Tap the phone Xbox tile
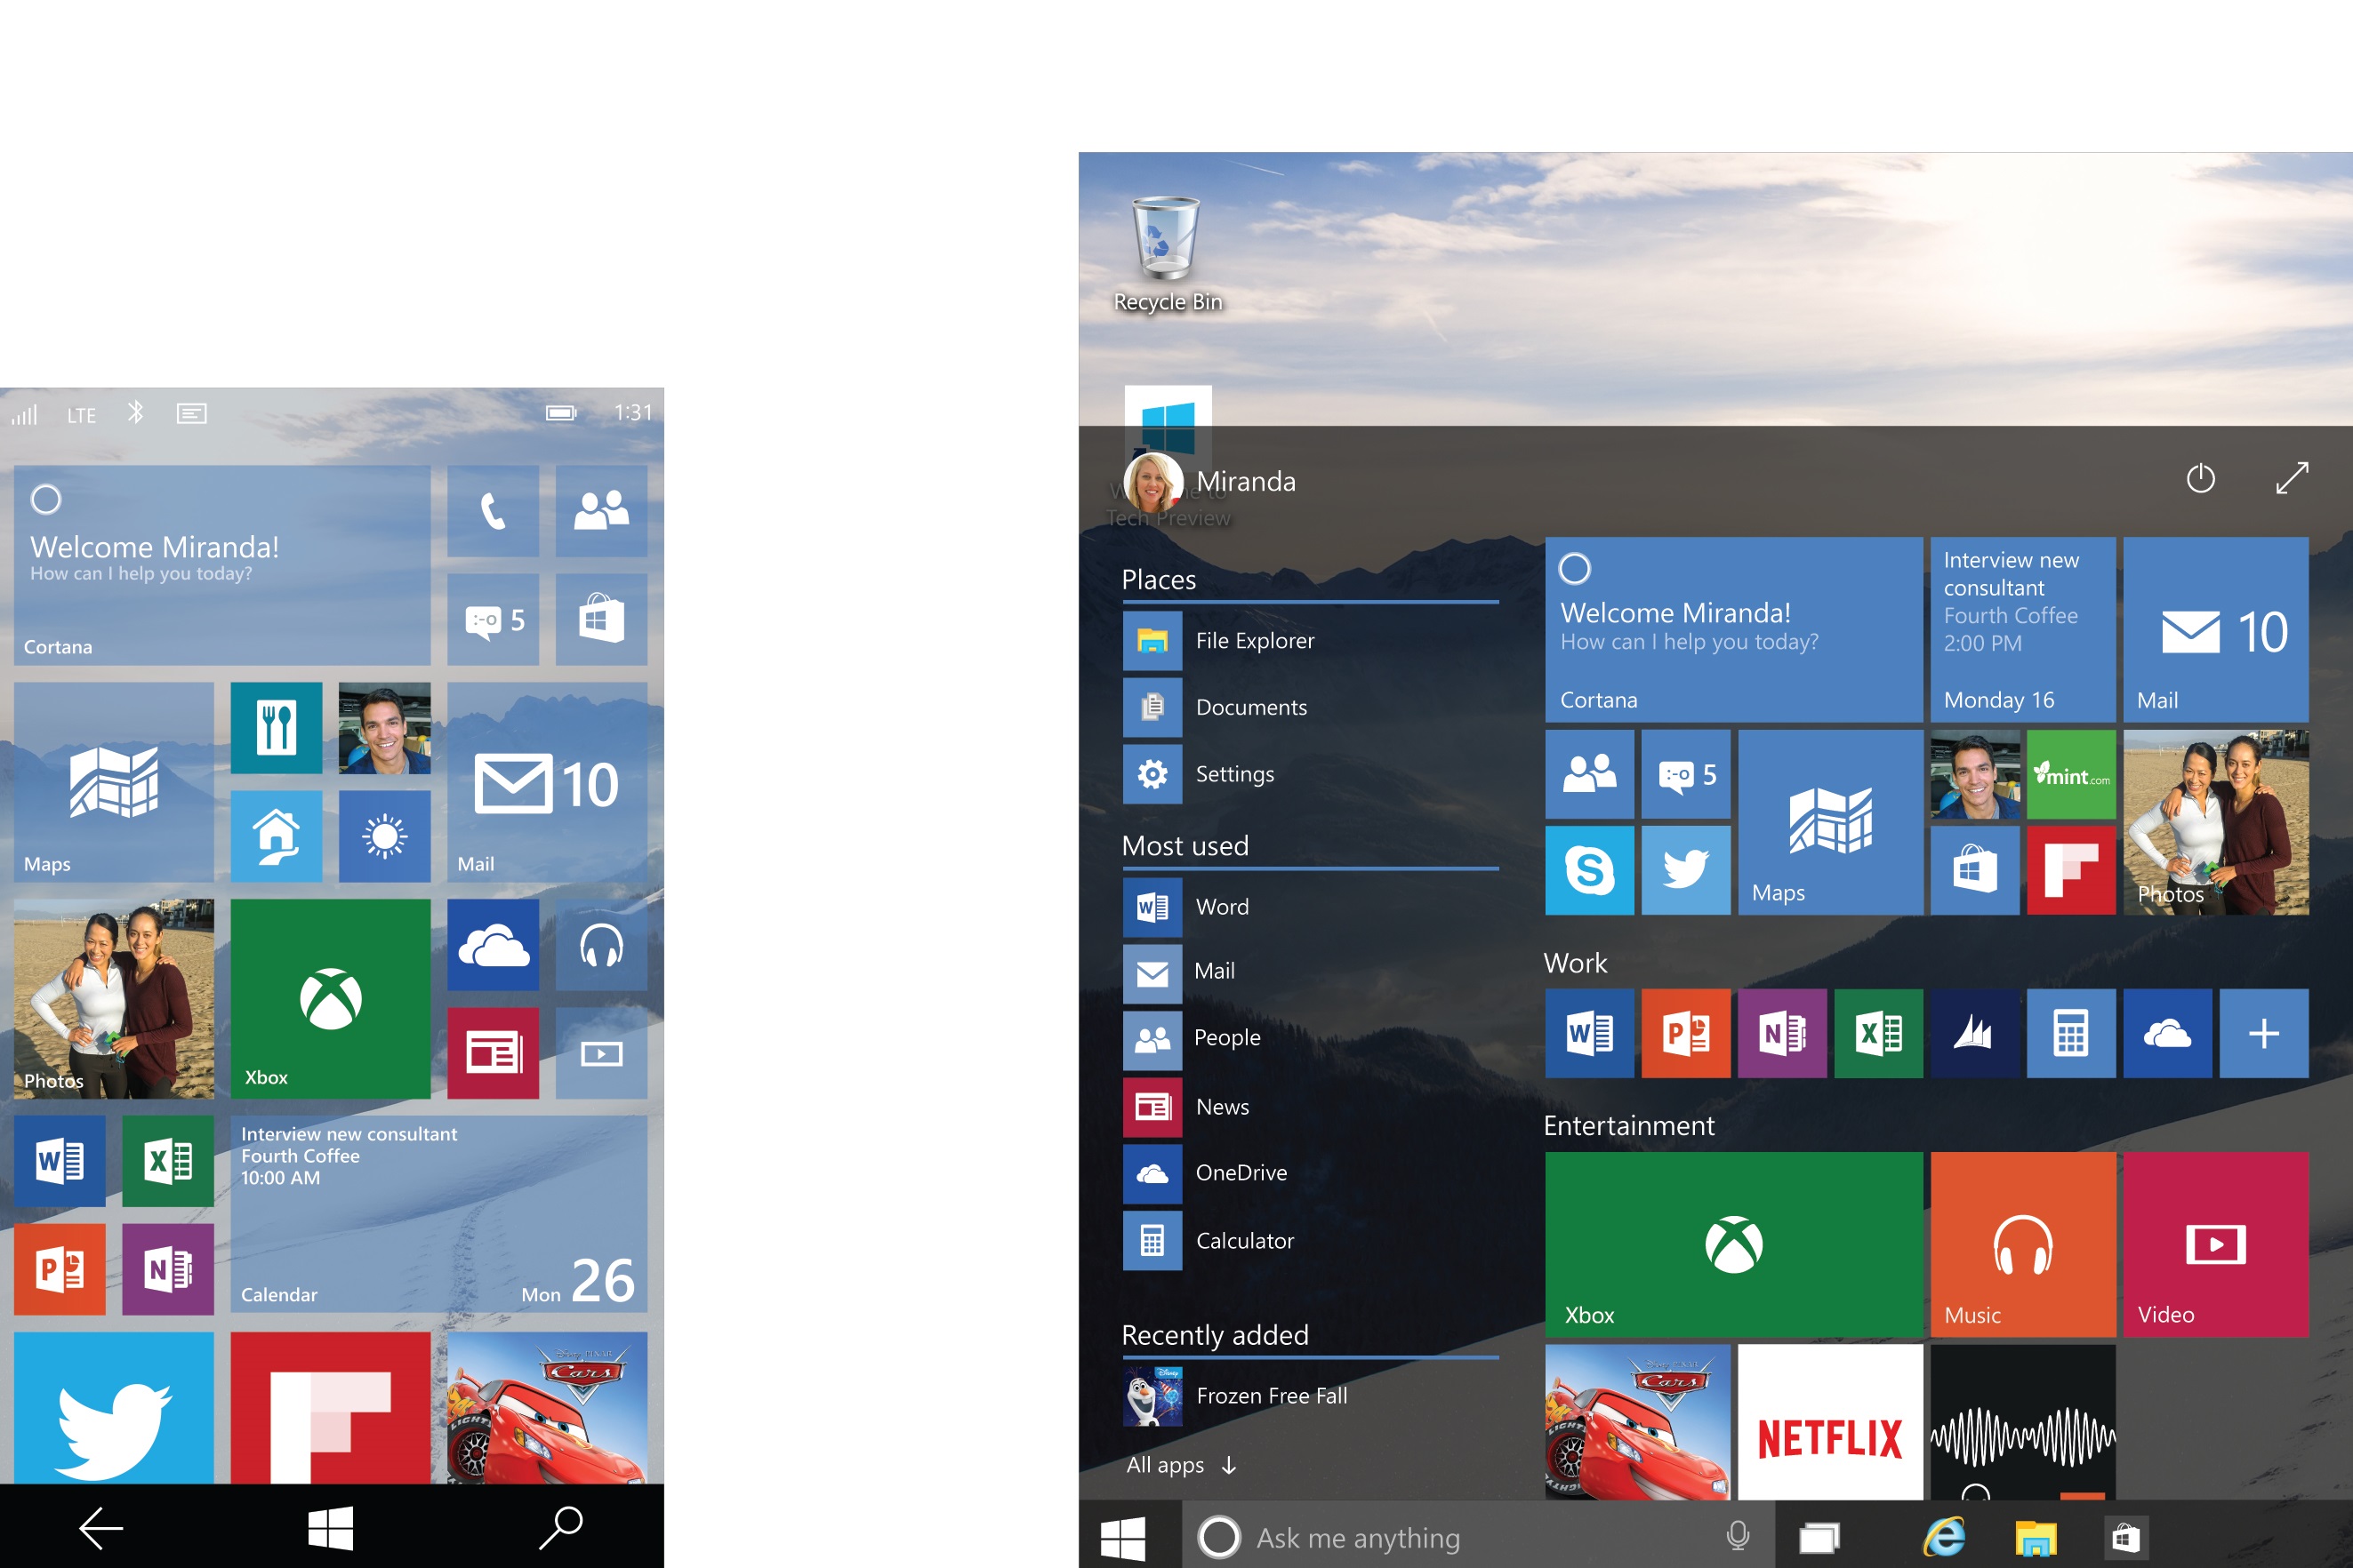This screenshot has width=2353, height=1568. click(x=330, y=998)
